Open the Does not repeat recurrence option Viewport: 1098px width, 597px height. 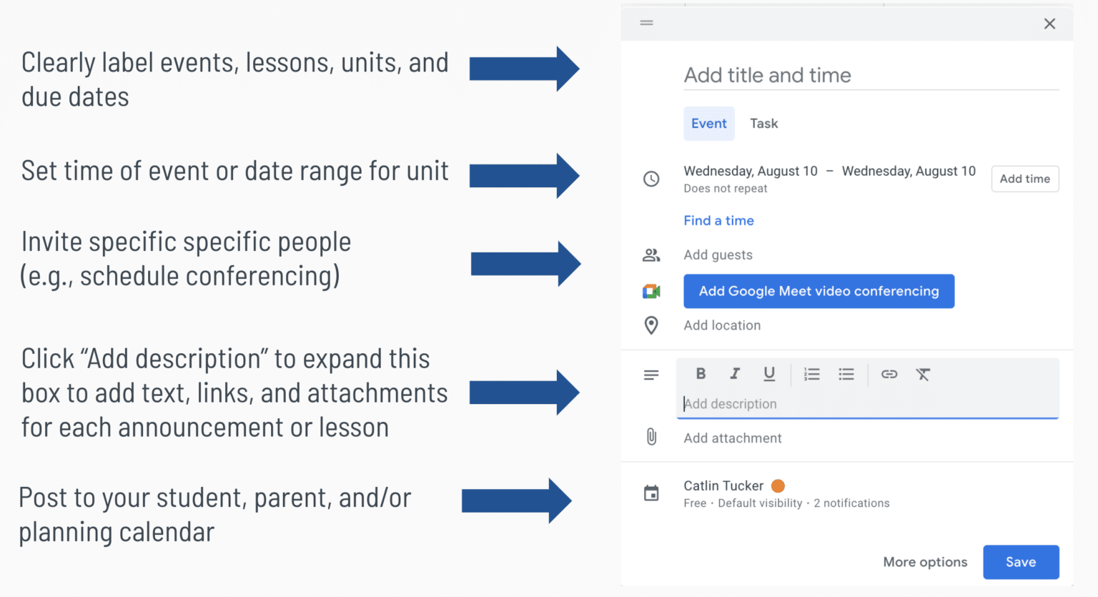725,189
